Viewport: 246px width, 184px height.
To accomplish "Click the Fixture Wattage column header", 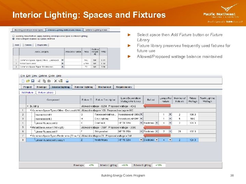I will pos(193,99).
